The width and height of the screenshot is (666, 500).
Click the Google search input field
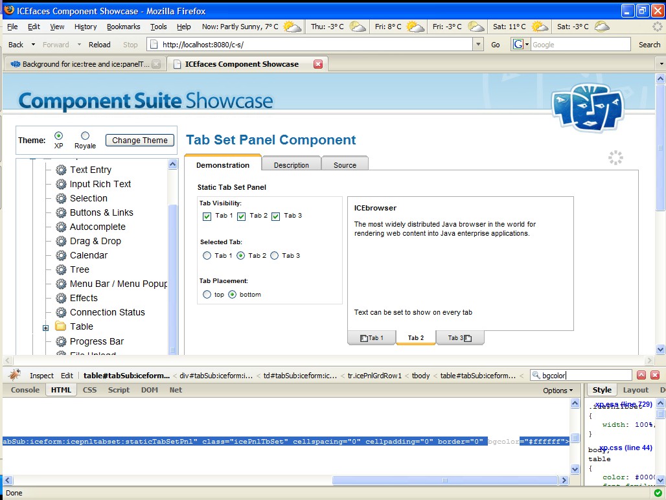[580, 44]
